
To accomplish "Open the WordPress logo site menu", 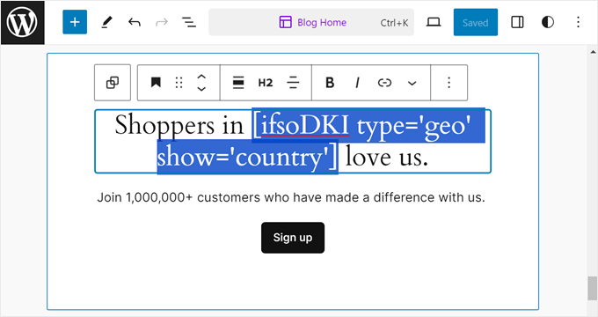I will click(x=23, y=23).
